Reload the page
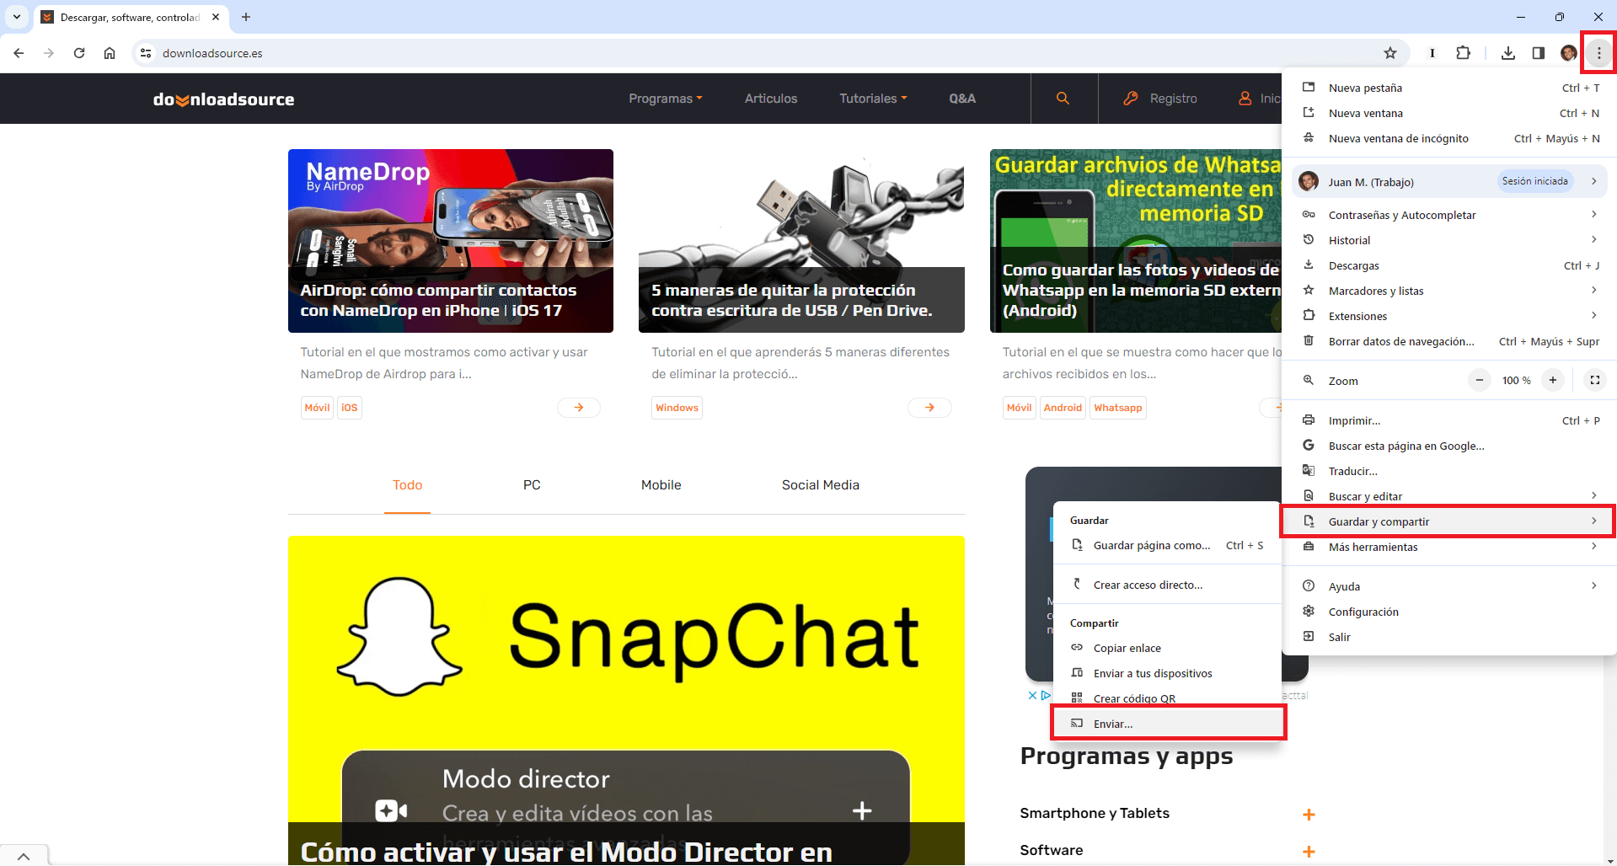 point(79,53)
